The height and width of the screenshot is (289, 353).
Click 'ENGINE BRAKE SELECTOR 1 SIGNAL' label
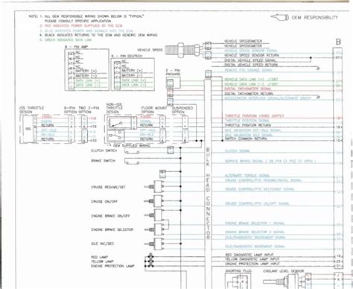(x=255, y=223)
